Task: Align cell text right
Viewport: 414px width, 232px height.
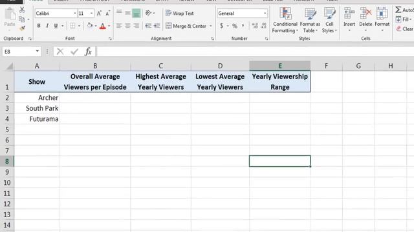Action: (136, 26)
